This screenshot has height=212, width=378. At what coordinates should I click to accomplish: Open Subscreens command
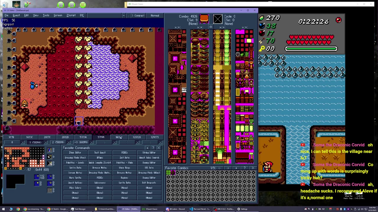(100, 183)
